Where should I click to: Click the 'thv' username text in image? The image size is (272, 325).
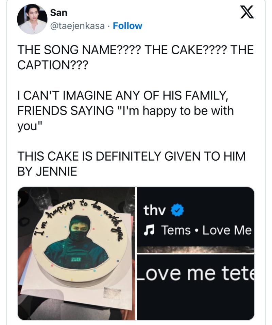(x=155, y=211)
